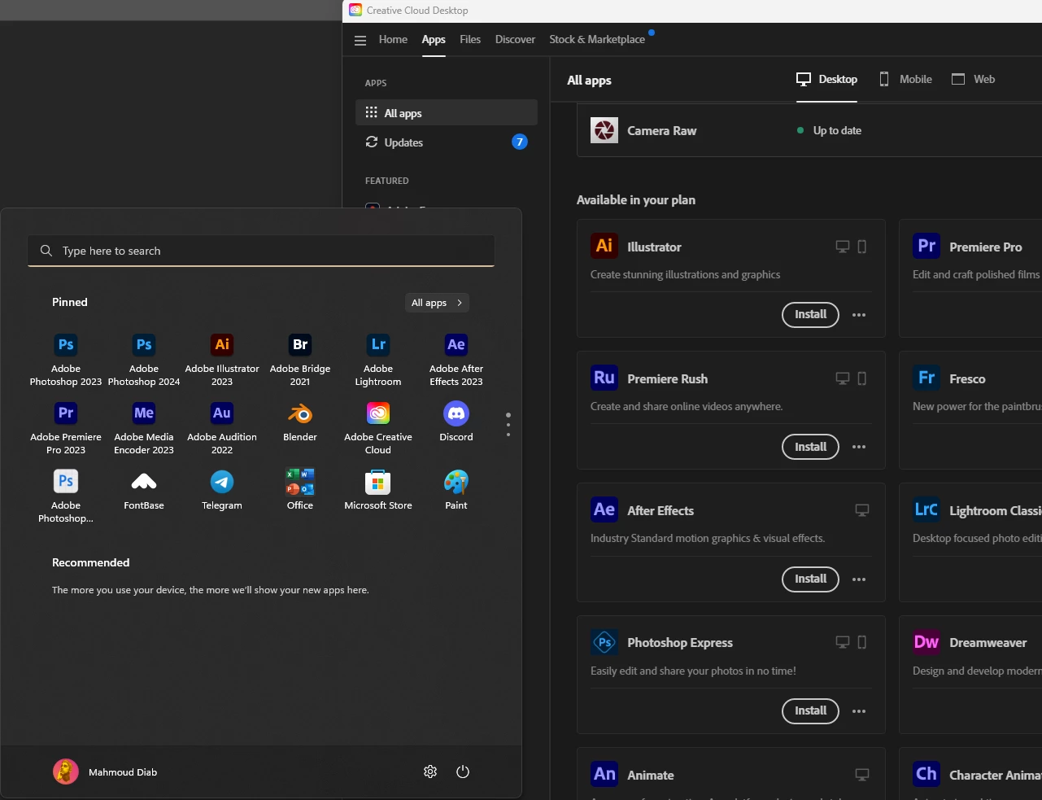Screen dimensions: 1042x800
Task: Open Files tab in Creative Cloud
Action: pyautogui.click(x=470, y=39)
